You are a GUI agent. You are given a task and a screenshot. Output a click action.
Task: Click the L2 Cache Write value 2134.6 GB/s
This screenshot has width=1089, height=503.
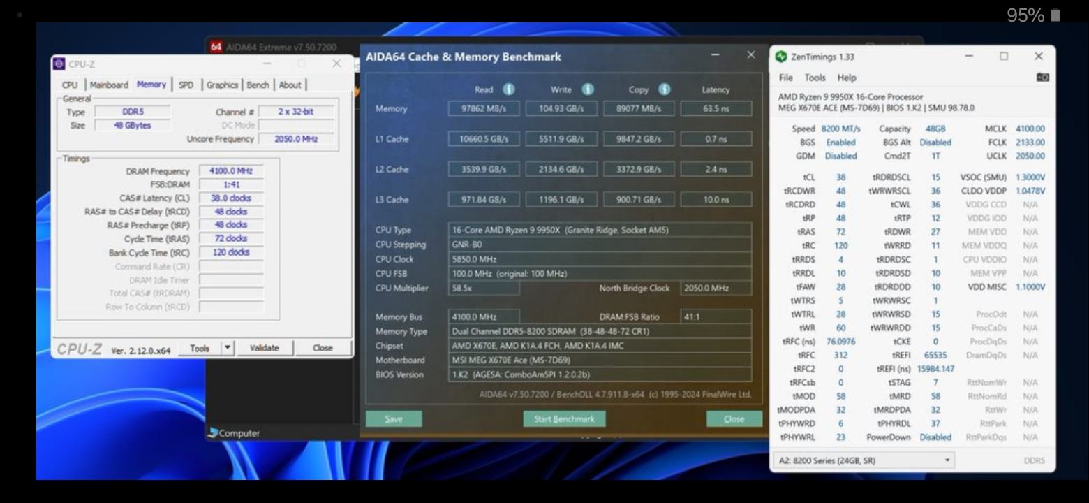click(x=561, y=169)
